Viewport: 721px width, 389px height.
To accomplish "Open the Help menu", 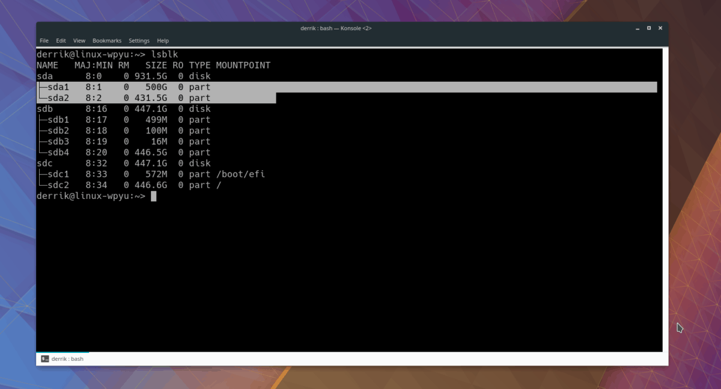I will point(163,41).
